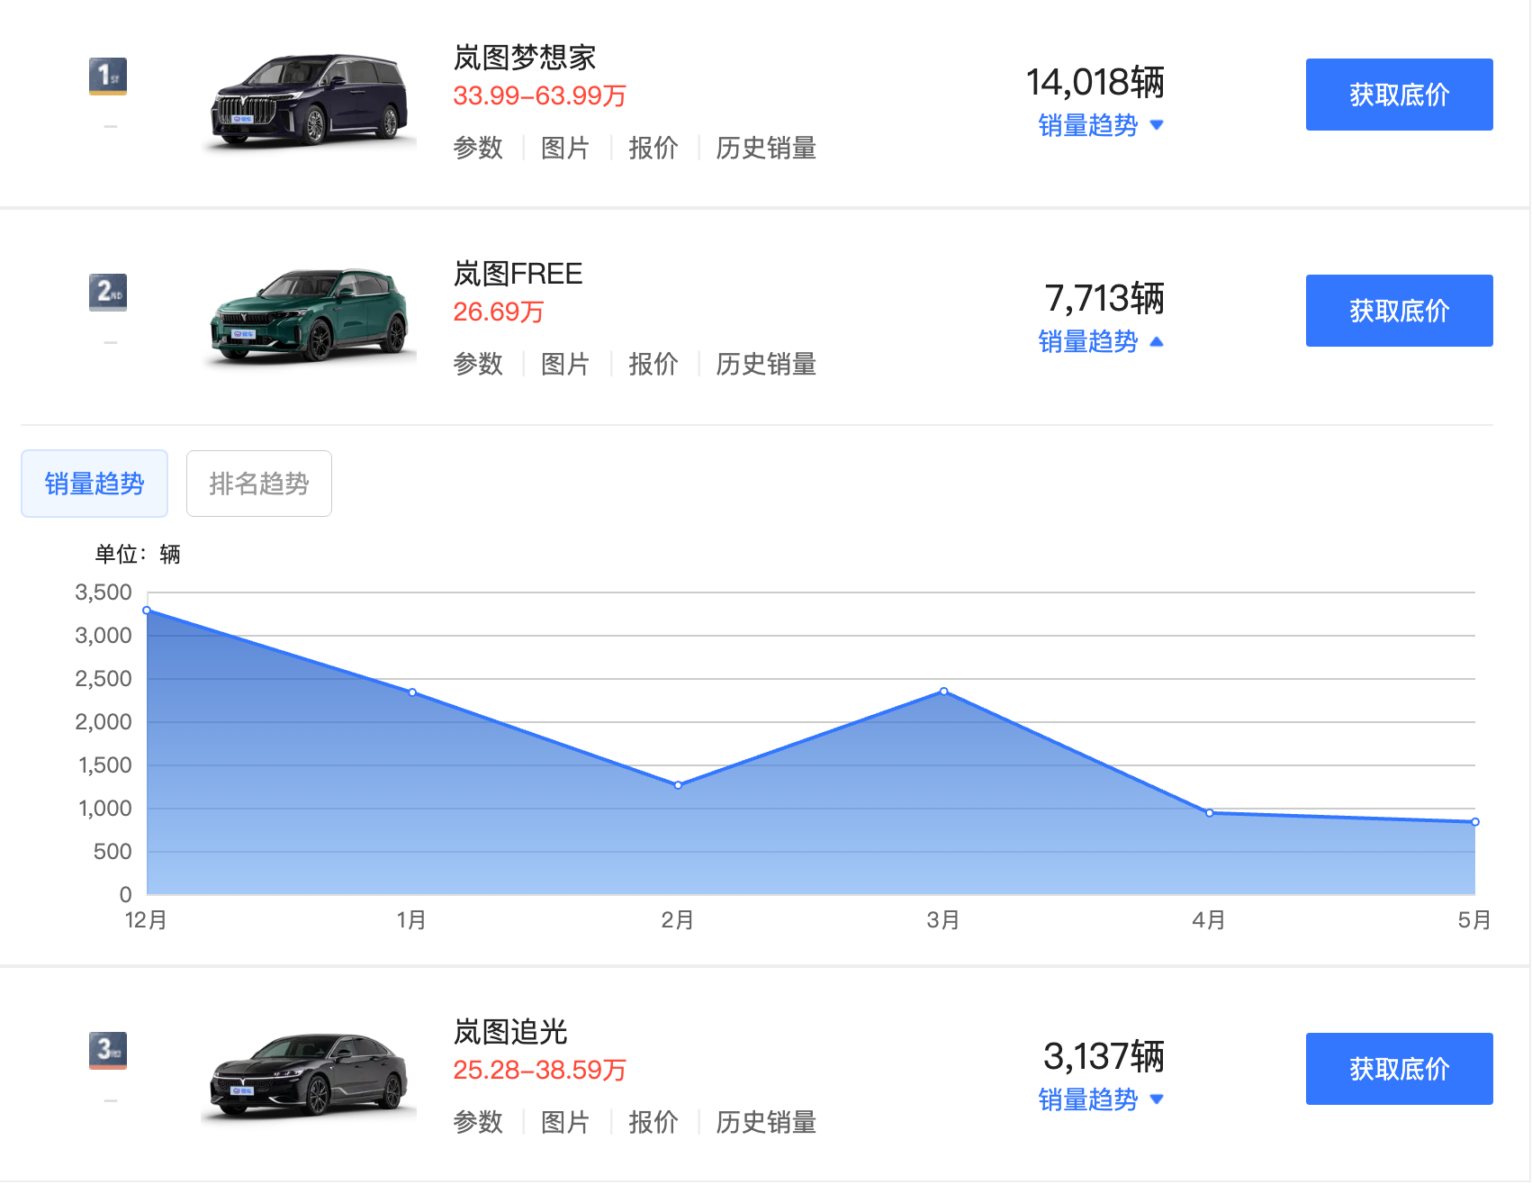Image resolution: width=1532 pixels, height=1185 pixels.
Task: Open 参数 link for 岚图梦想家
Action: click(x=478, y=148)
